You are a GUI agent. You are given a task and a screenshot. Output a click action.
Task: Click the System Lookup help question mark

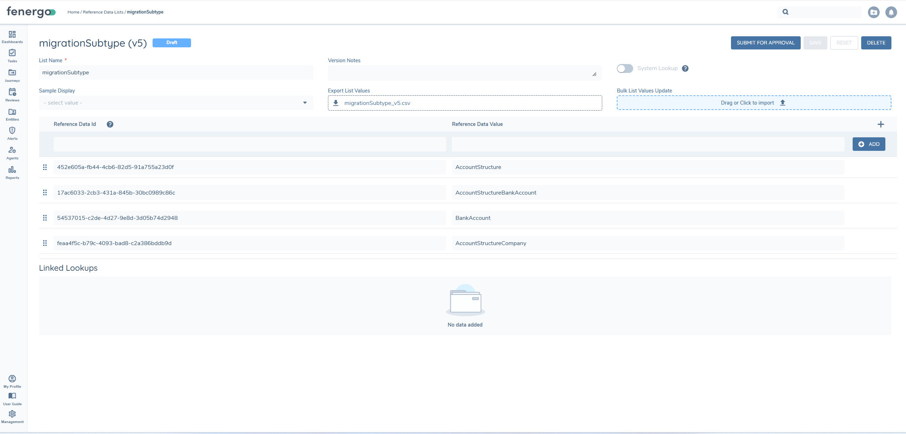(685, 68)
